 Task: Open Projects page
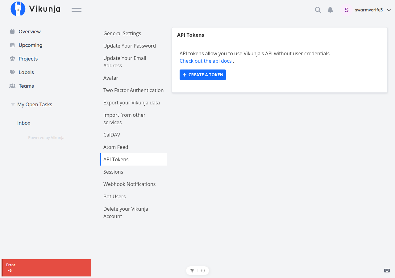click(28, 59)
